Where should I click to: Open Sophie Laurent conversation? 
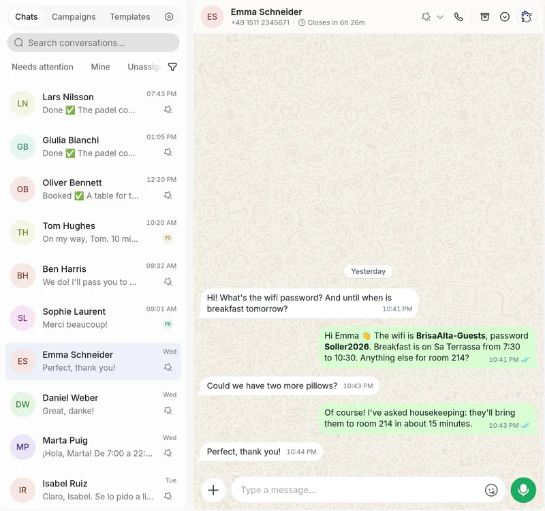tap(93, 318)
